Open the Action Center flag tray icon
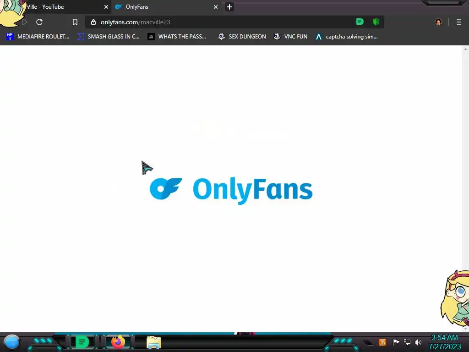469x352 pixels. pyautogui.click(x=396, y=342)
